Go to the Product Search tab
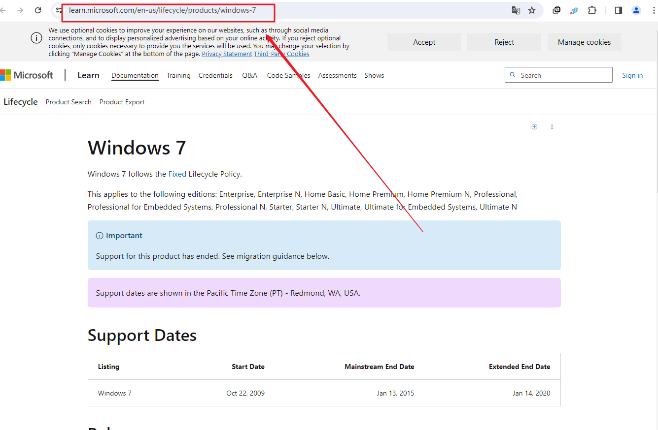 69,102
